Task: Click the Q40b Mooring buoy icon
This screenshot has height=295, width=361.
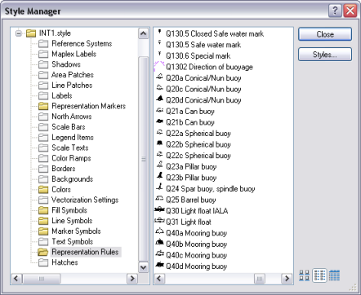Action: (x=159, y=242)
